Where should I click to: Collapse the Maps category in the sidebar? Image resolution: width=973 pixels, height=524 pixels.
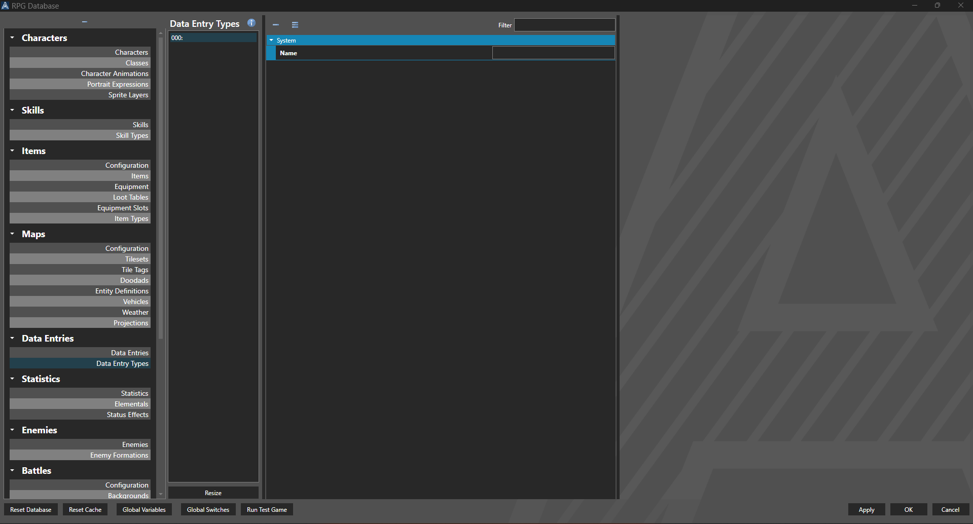(x=12, y=234)
